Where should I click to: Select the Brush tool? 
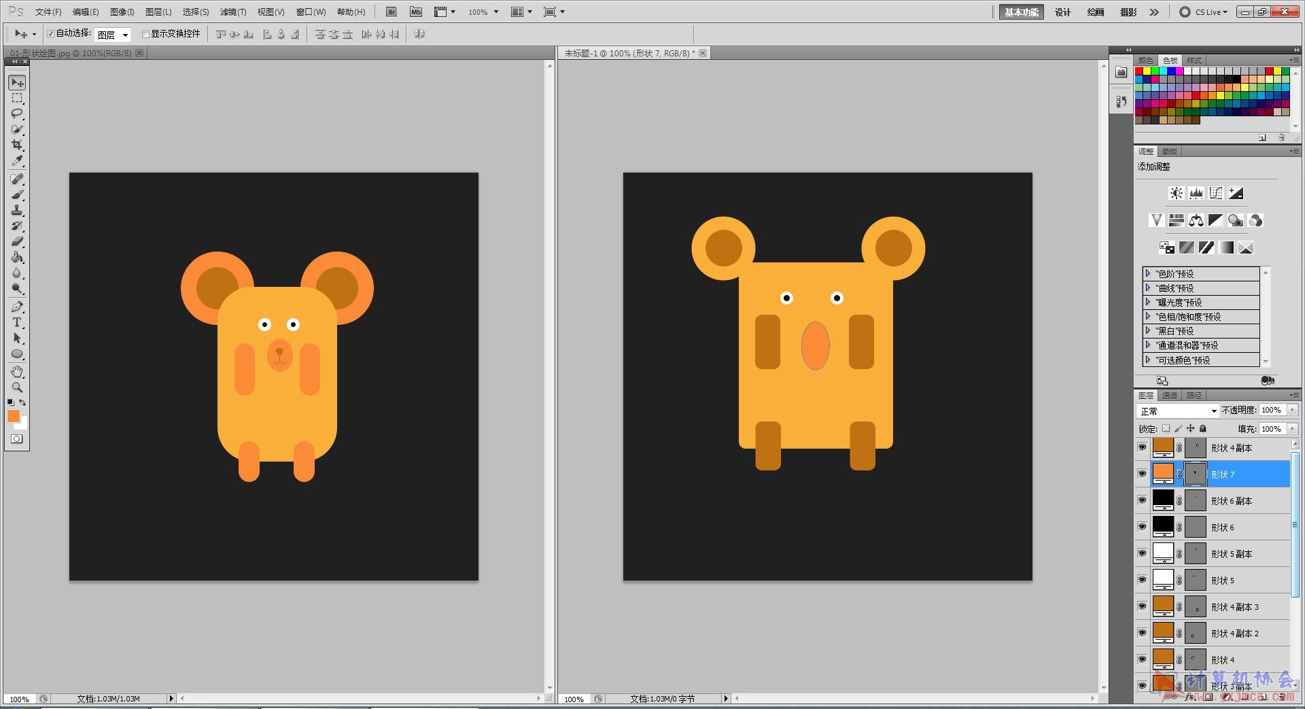(17, 195)
